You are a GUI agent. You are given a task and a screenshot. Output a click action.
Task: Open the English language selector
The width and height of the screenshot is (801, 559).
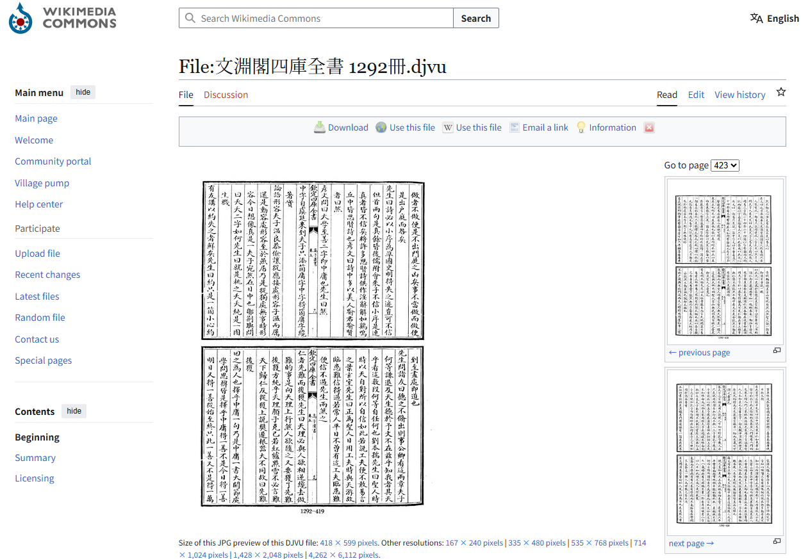(775, 18)
